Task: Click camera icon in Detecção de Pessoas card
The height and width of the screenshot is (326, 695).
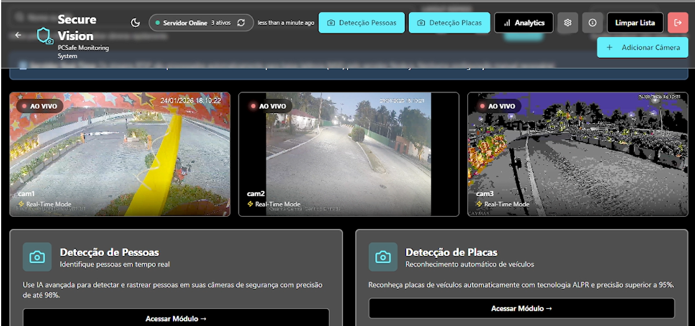Action: [38, 257]
